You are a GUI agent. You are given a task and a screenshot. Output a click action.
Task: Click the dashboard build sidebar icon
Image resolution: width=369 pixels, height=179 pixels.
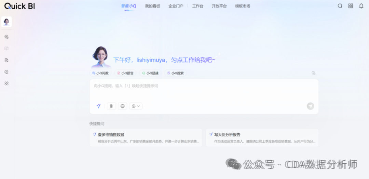6,72
